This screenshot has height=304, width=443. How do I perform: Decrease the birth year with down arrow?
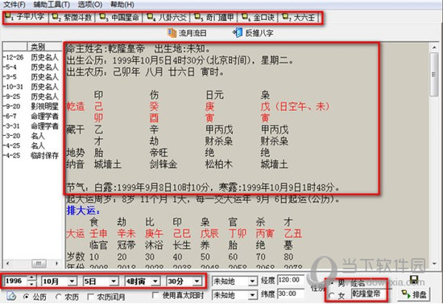31,284
